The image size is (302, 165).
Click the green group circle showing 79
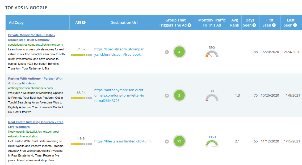(x=179, y=141)
